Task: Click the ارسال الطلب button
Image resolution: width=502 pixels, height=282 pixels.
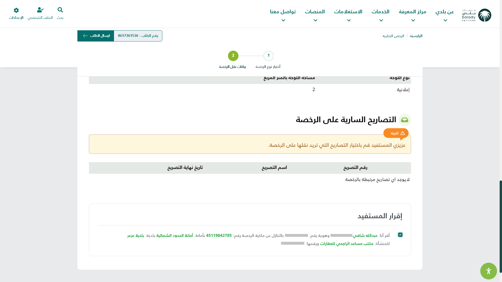Action: coord(100,36)
